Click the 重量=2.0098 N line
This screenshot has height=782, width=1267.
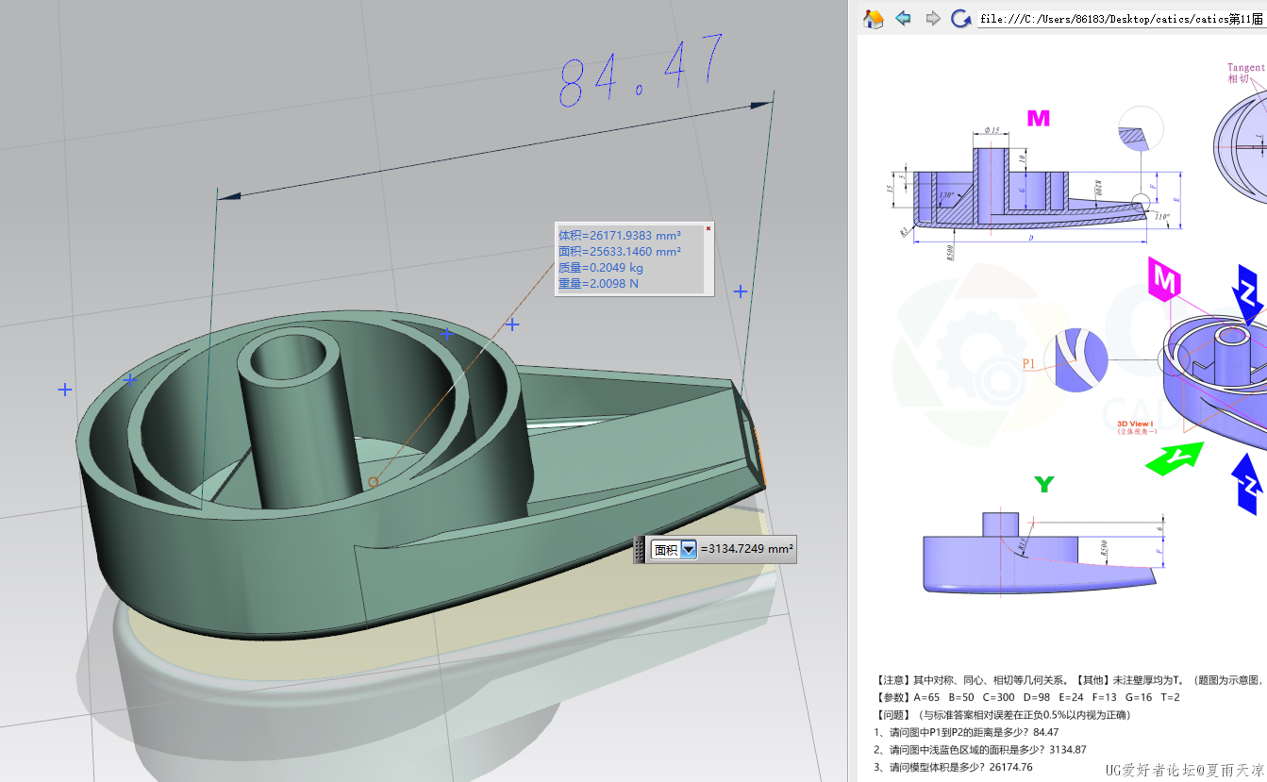pyautogui.click(x=598, y=284)
